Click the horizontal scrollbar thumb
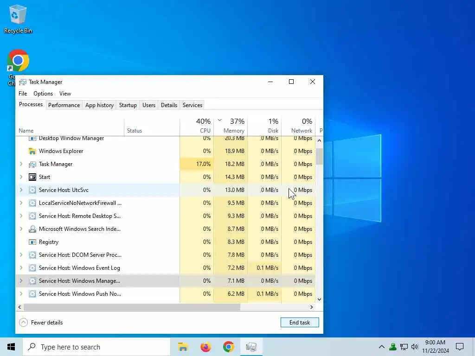Image resolution: width=475 pixels, height=356 pixels. (132, 307)
